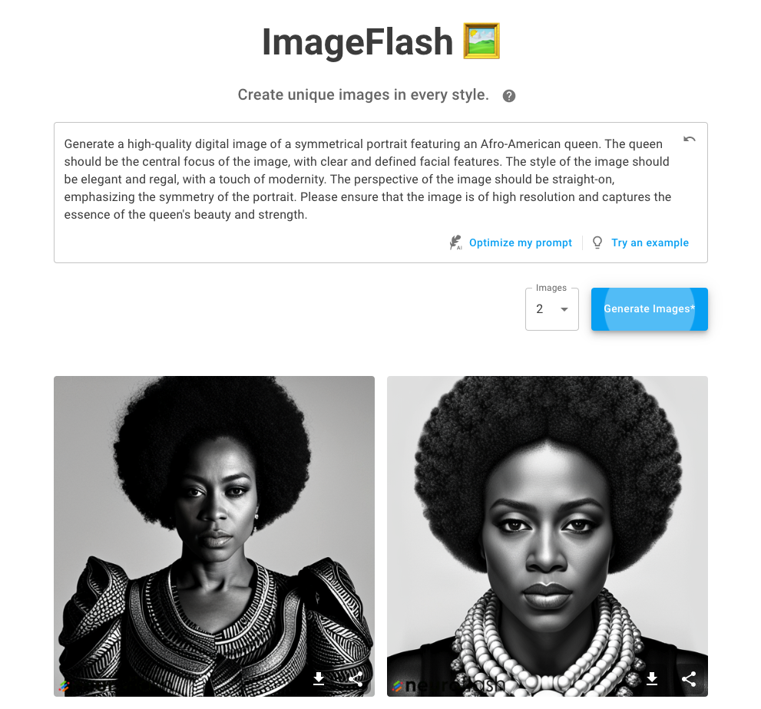Click the framed picture emoji beside ImageFlash
The image size is (761, 709).
(481, 41)
